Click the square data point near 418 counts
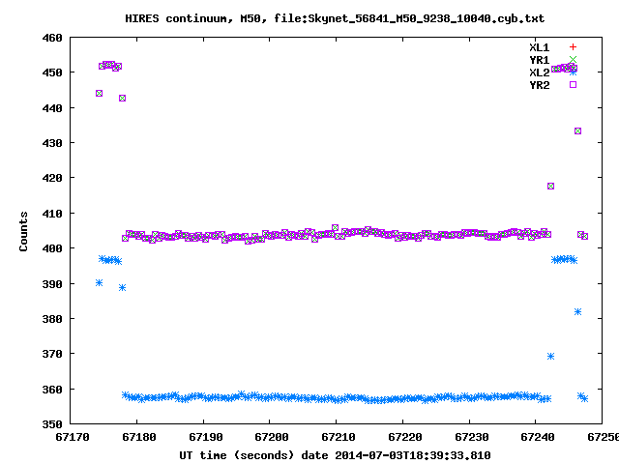 point(550,186)
